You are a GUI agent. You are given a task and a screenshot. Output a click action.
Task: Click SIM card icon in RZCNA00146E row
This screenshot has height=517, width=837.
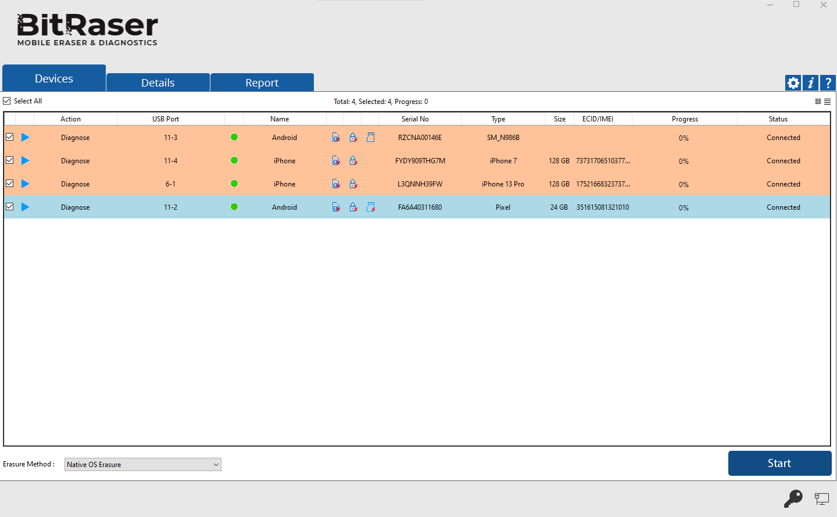tap(336, 138)
